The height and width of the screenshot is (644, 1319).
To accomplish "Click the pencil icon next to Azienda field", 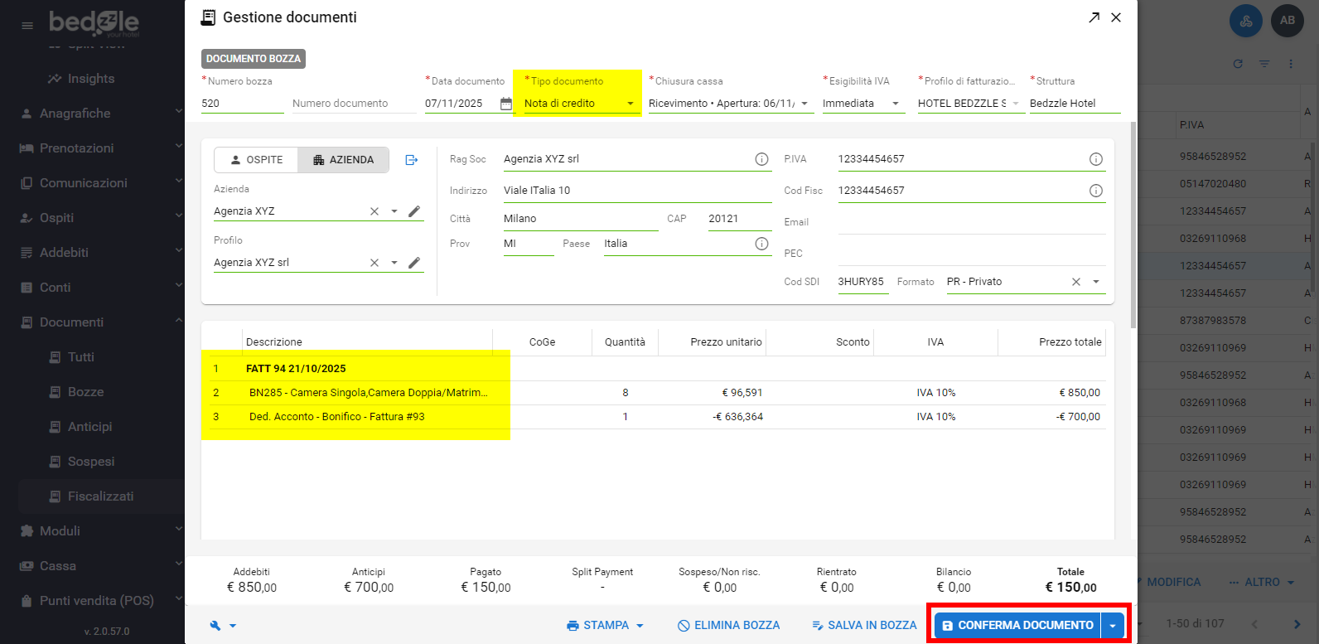I will tap(414, 211).
